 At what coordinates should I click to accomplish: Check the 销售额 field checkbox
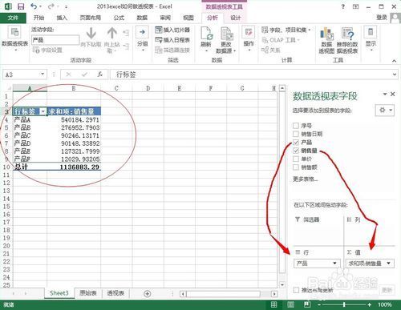click(x=296, y=167)
